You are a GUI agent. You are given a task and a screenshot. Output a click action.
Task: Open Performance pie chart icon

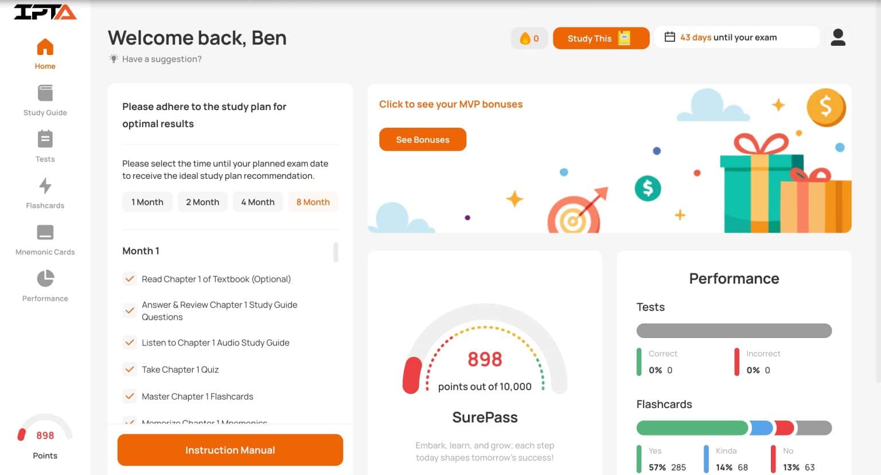pos(45,279)
